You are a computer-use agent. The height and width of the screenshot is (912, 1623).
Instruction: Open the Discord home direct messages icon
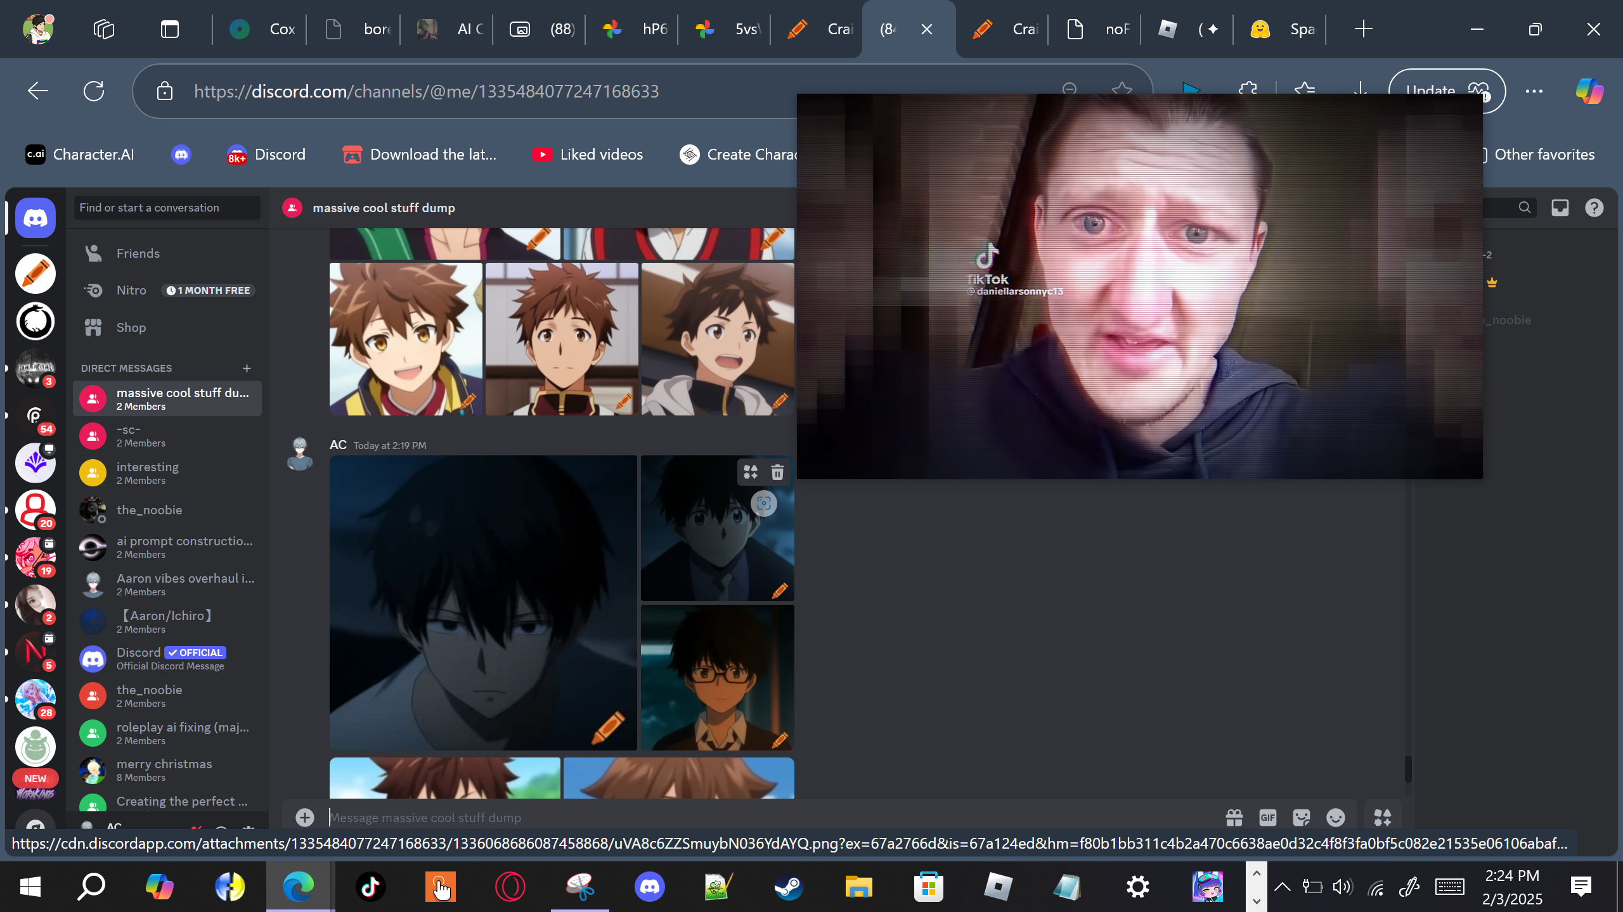click(x=36, y=218)
